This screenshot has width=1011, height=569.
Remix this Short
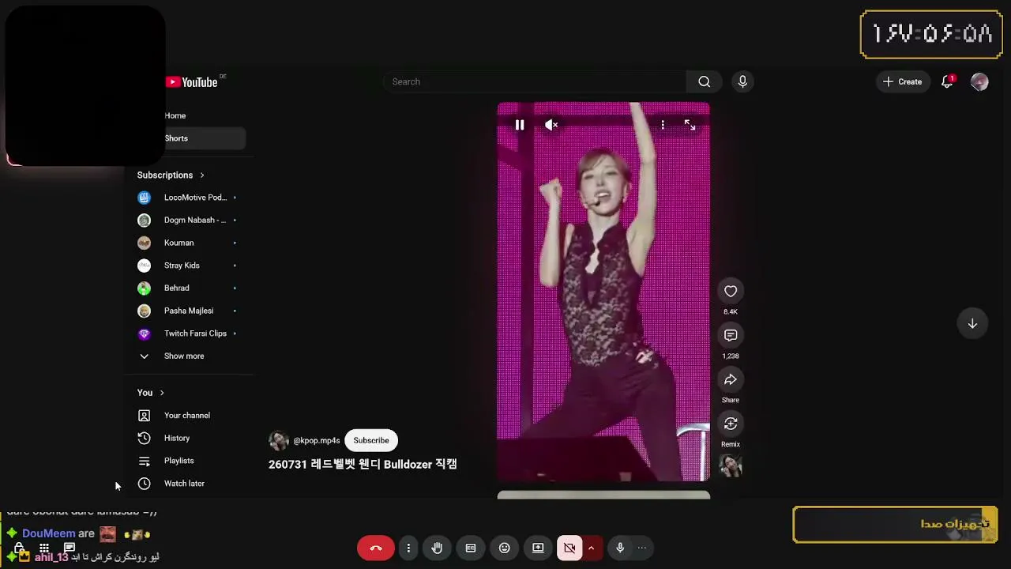tap(731, 424)
